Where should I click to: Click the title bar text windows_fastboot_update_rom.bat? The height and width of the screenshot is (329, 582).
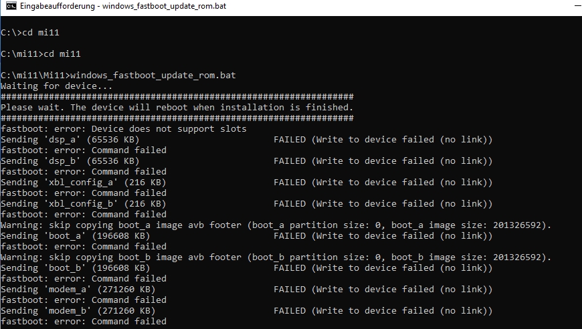(164, 6)
